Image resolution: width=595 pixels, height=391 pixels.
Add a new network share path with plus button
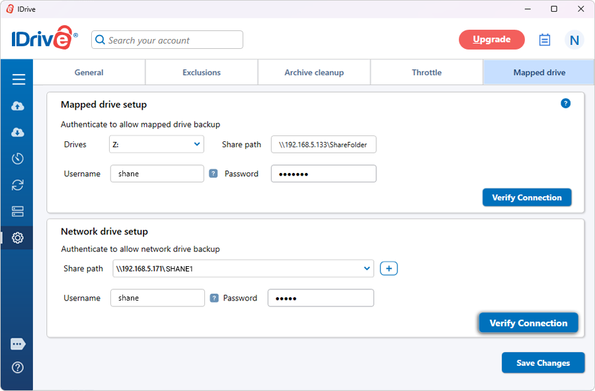tap(389, 268)
